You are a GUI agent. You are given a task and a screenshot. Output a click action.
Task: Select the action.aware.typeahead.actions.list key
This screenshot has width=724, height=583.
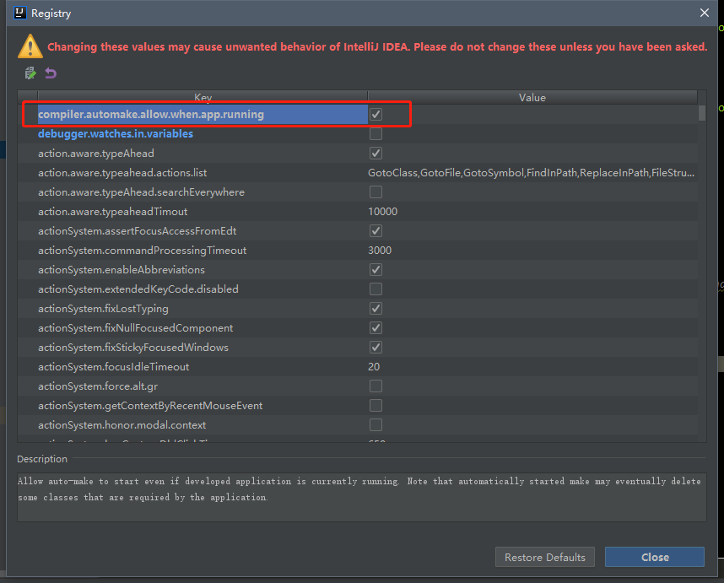[x=122, y=172]
